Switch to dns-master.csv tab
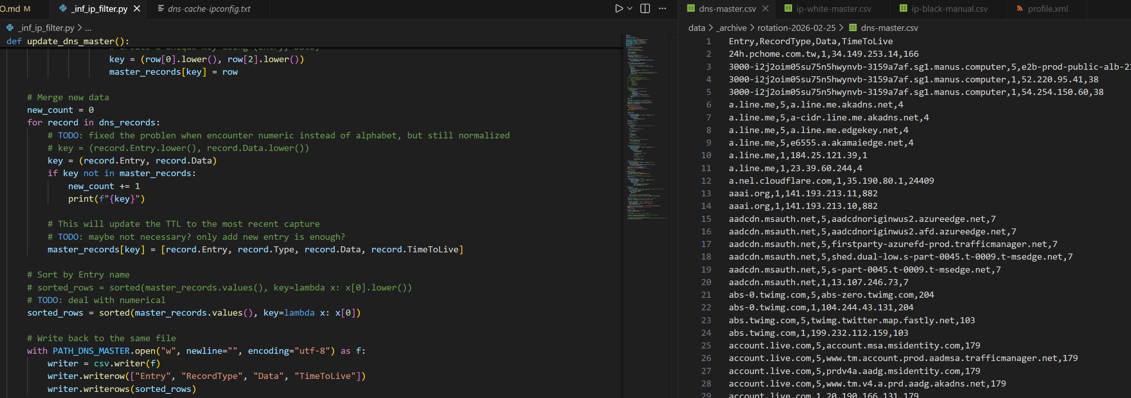Screen dimensions: 1131x398 click(727, 8)
